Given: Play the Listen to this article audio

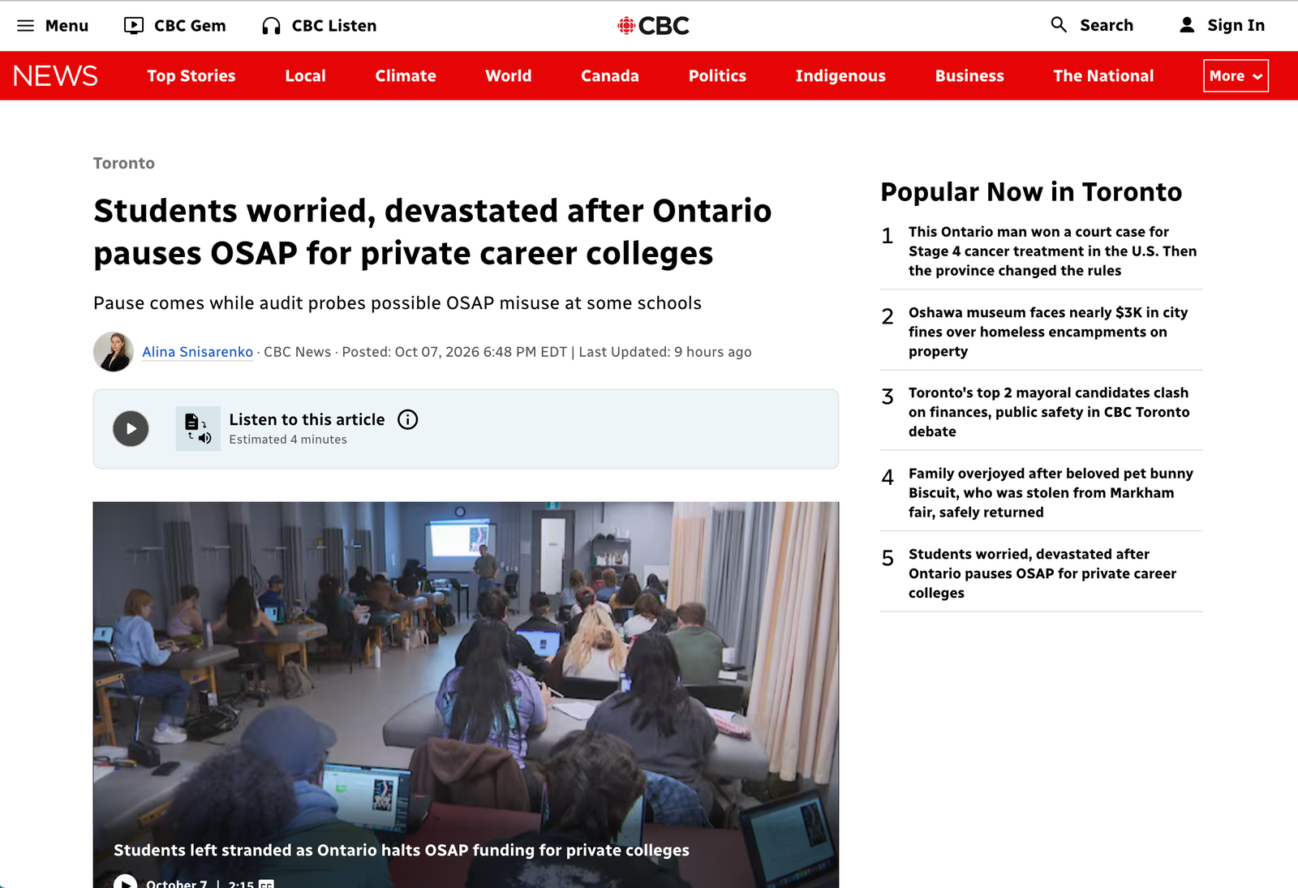Looking at the screenshot, I should [131, 429].
